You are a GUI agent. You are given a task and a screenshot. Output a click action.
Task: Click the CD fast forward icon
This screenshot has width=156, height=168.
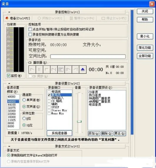click(x=68, y=70)
